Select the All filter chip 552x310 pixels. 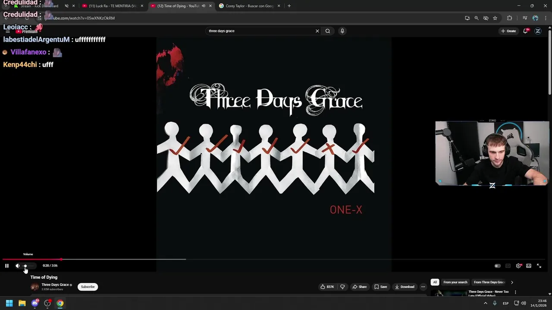coord(435,282)
